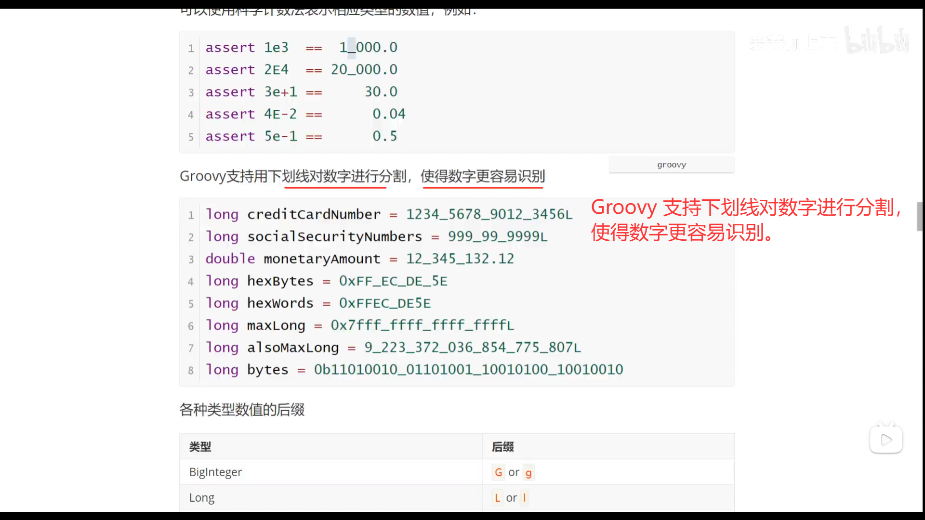Click the lowercase l suffix code tag
This screenshot has height=520, width=925.
pos(524,498)
